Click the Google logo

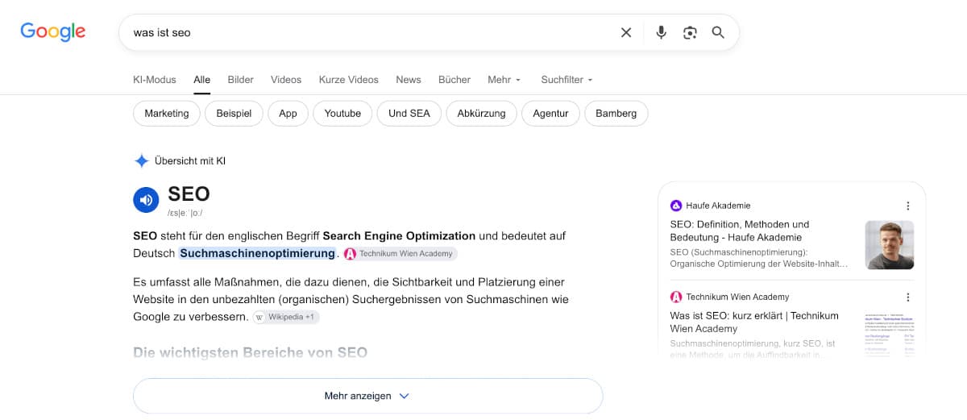click(x=53, y=31)
